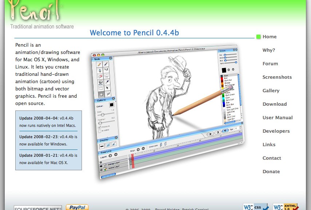Open the Download page

(x=275, y=104)
